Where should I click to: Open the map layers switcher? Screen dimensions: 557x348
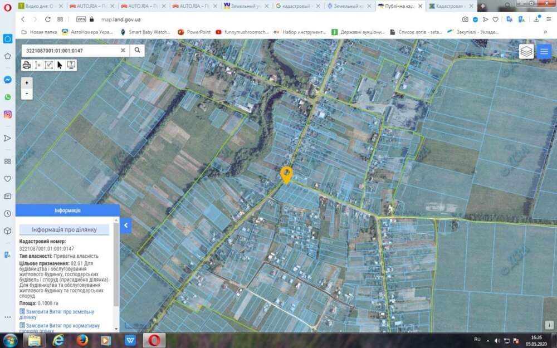click(526, 52)
